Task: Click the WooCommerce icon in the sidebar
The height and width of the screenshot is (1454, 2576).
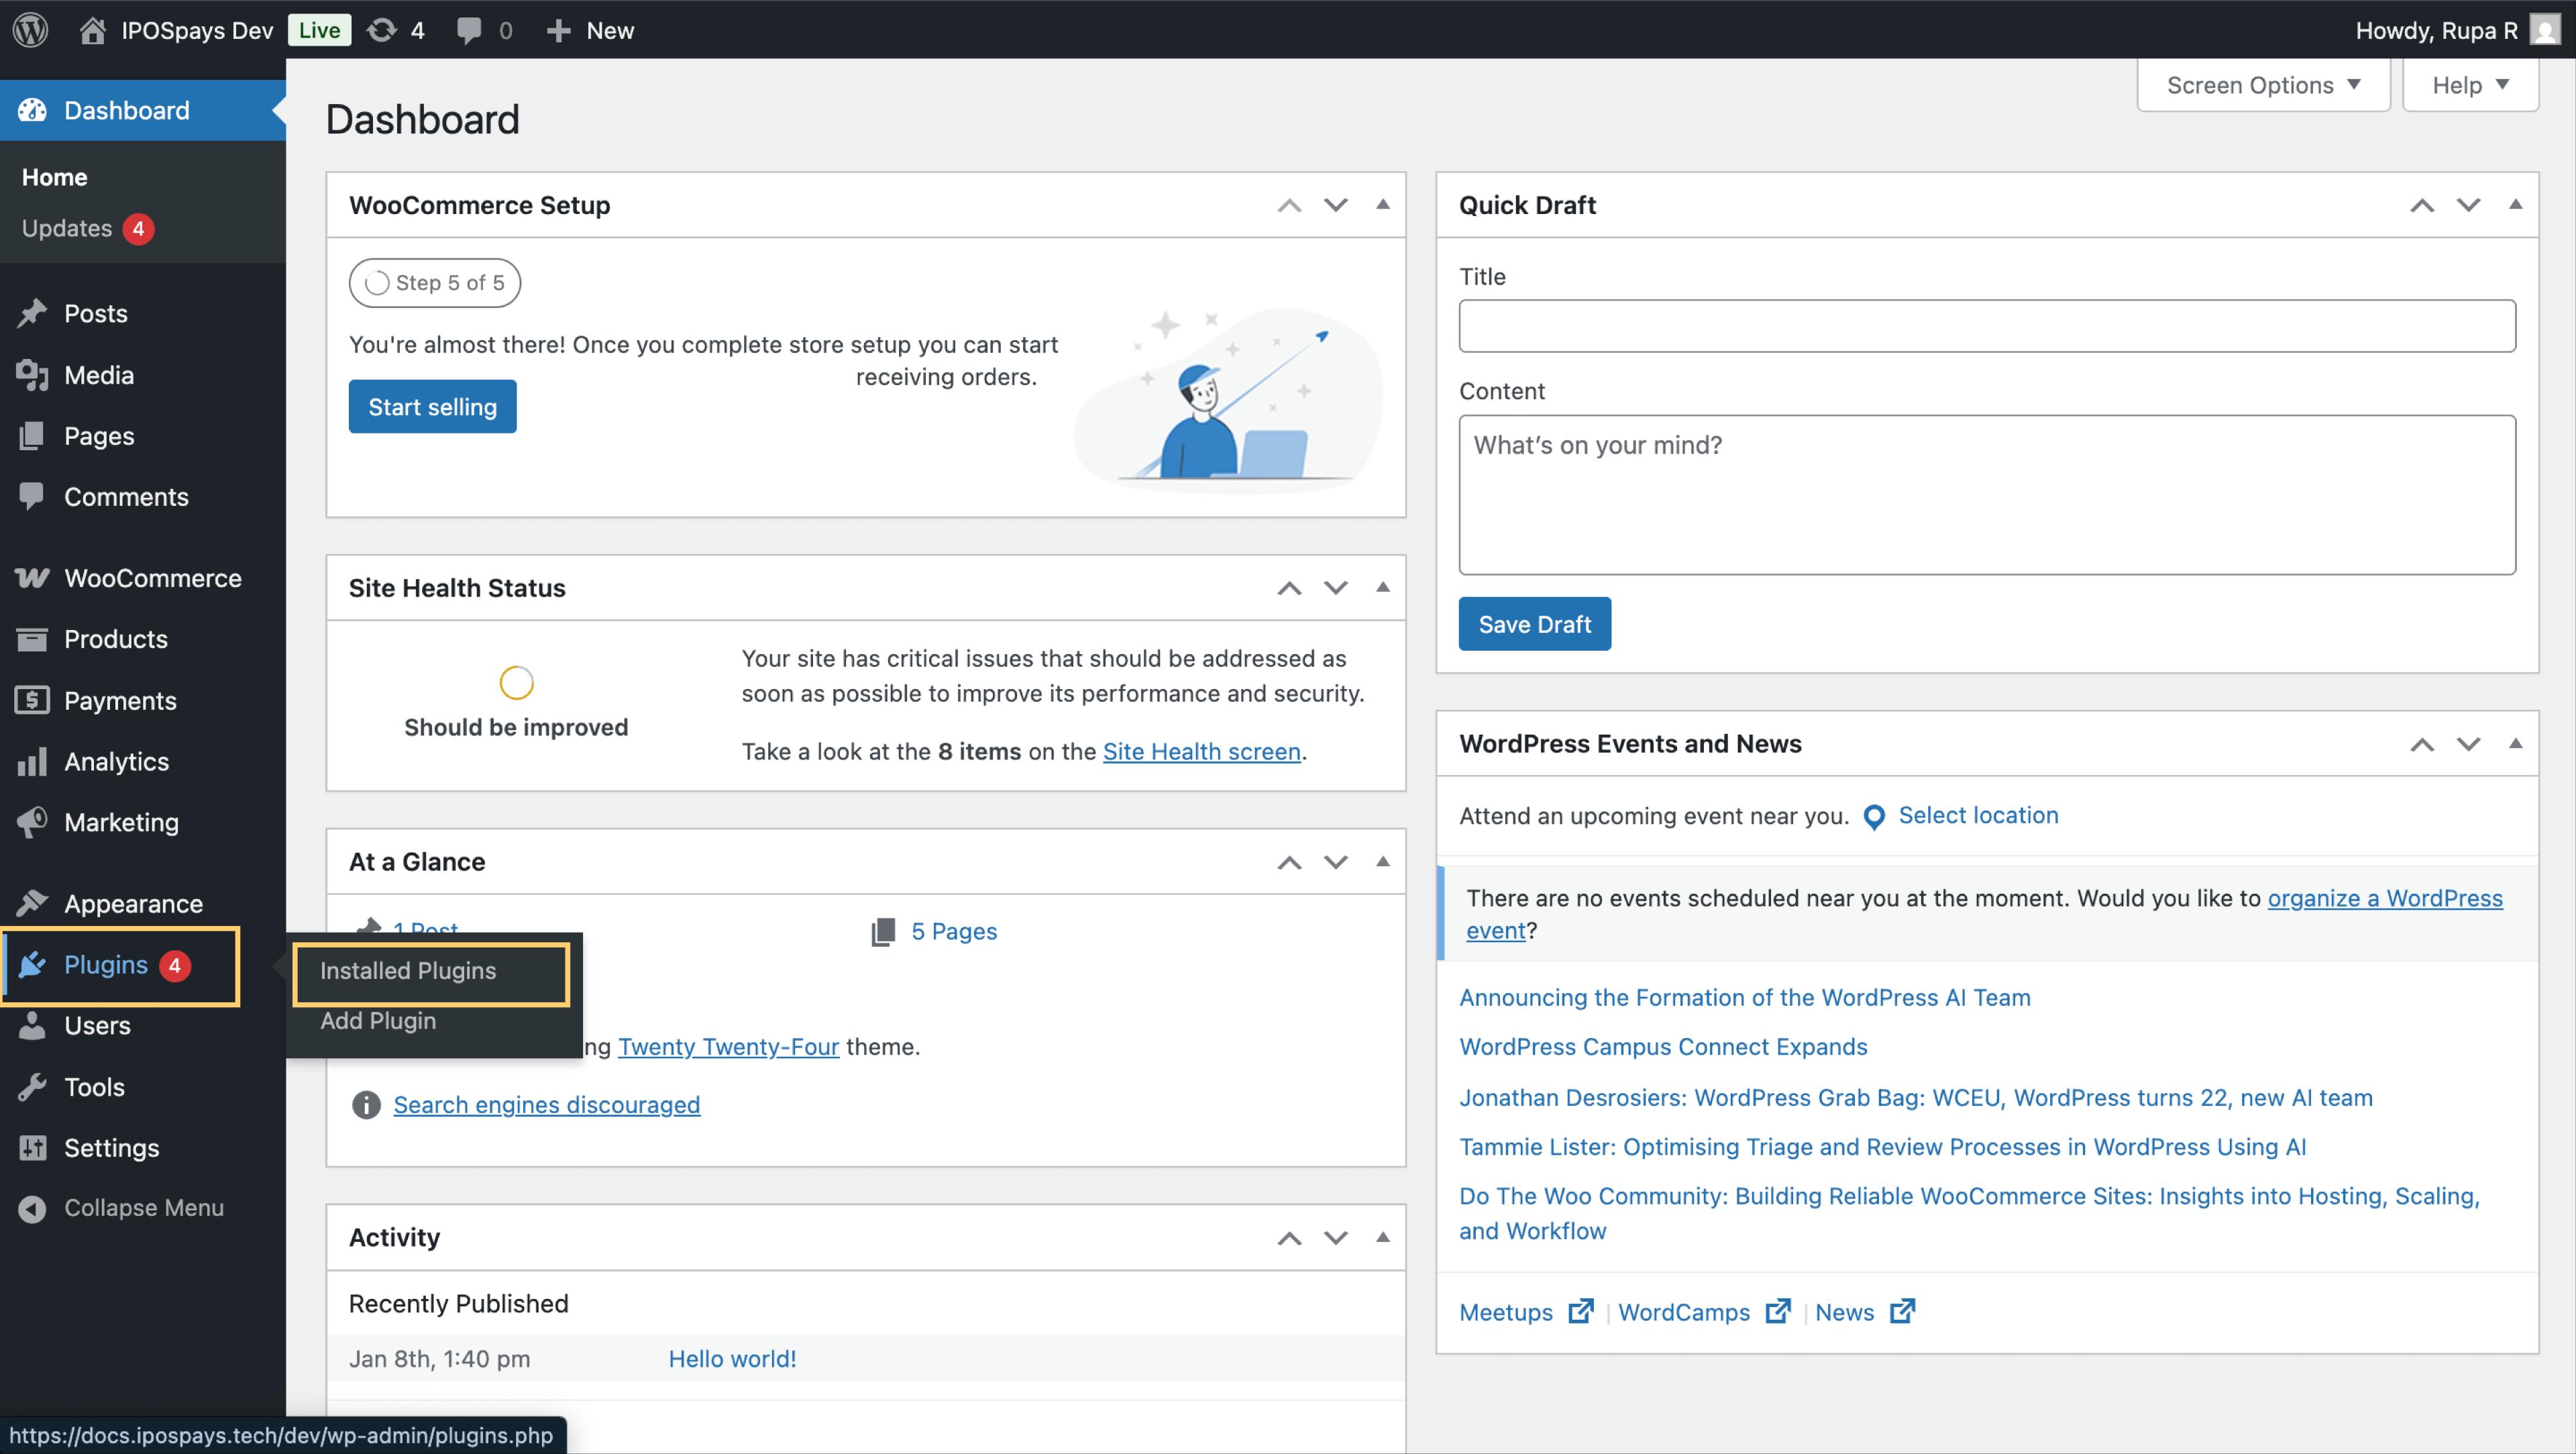Action: point(32,578)
